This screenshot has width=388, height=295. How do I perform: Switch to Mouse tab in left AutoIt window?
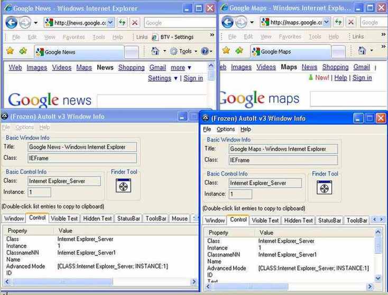[x=180, y=218]
